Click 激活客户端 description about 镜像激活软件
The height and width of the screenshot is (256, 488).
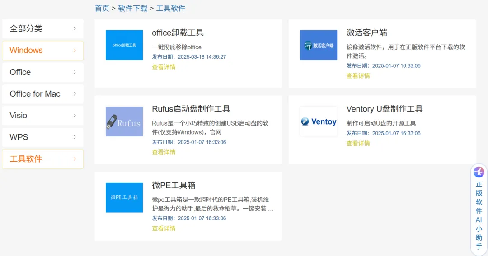(405, 51)
